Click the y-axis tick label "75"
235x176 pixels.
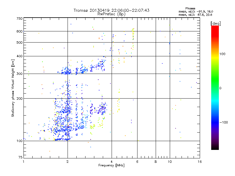21,157
